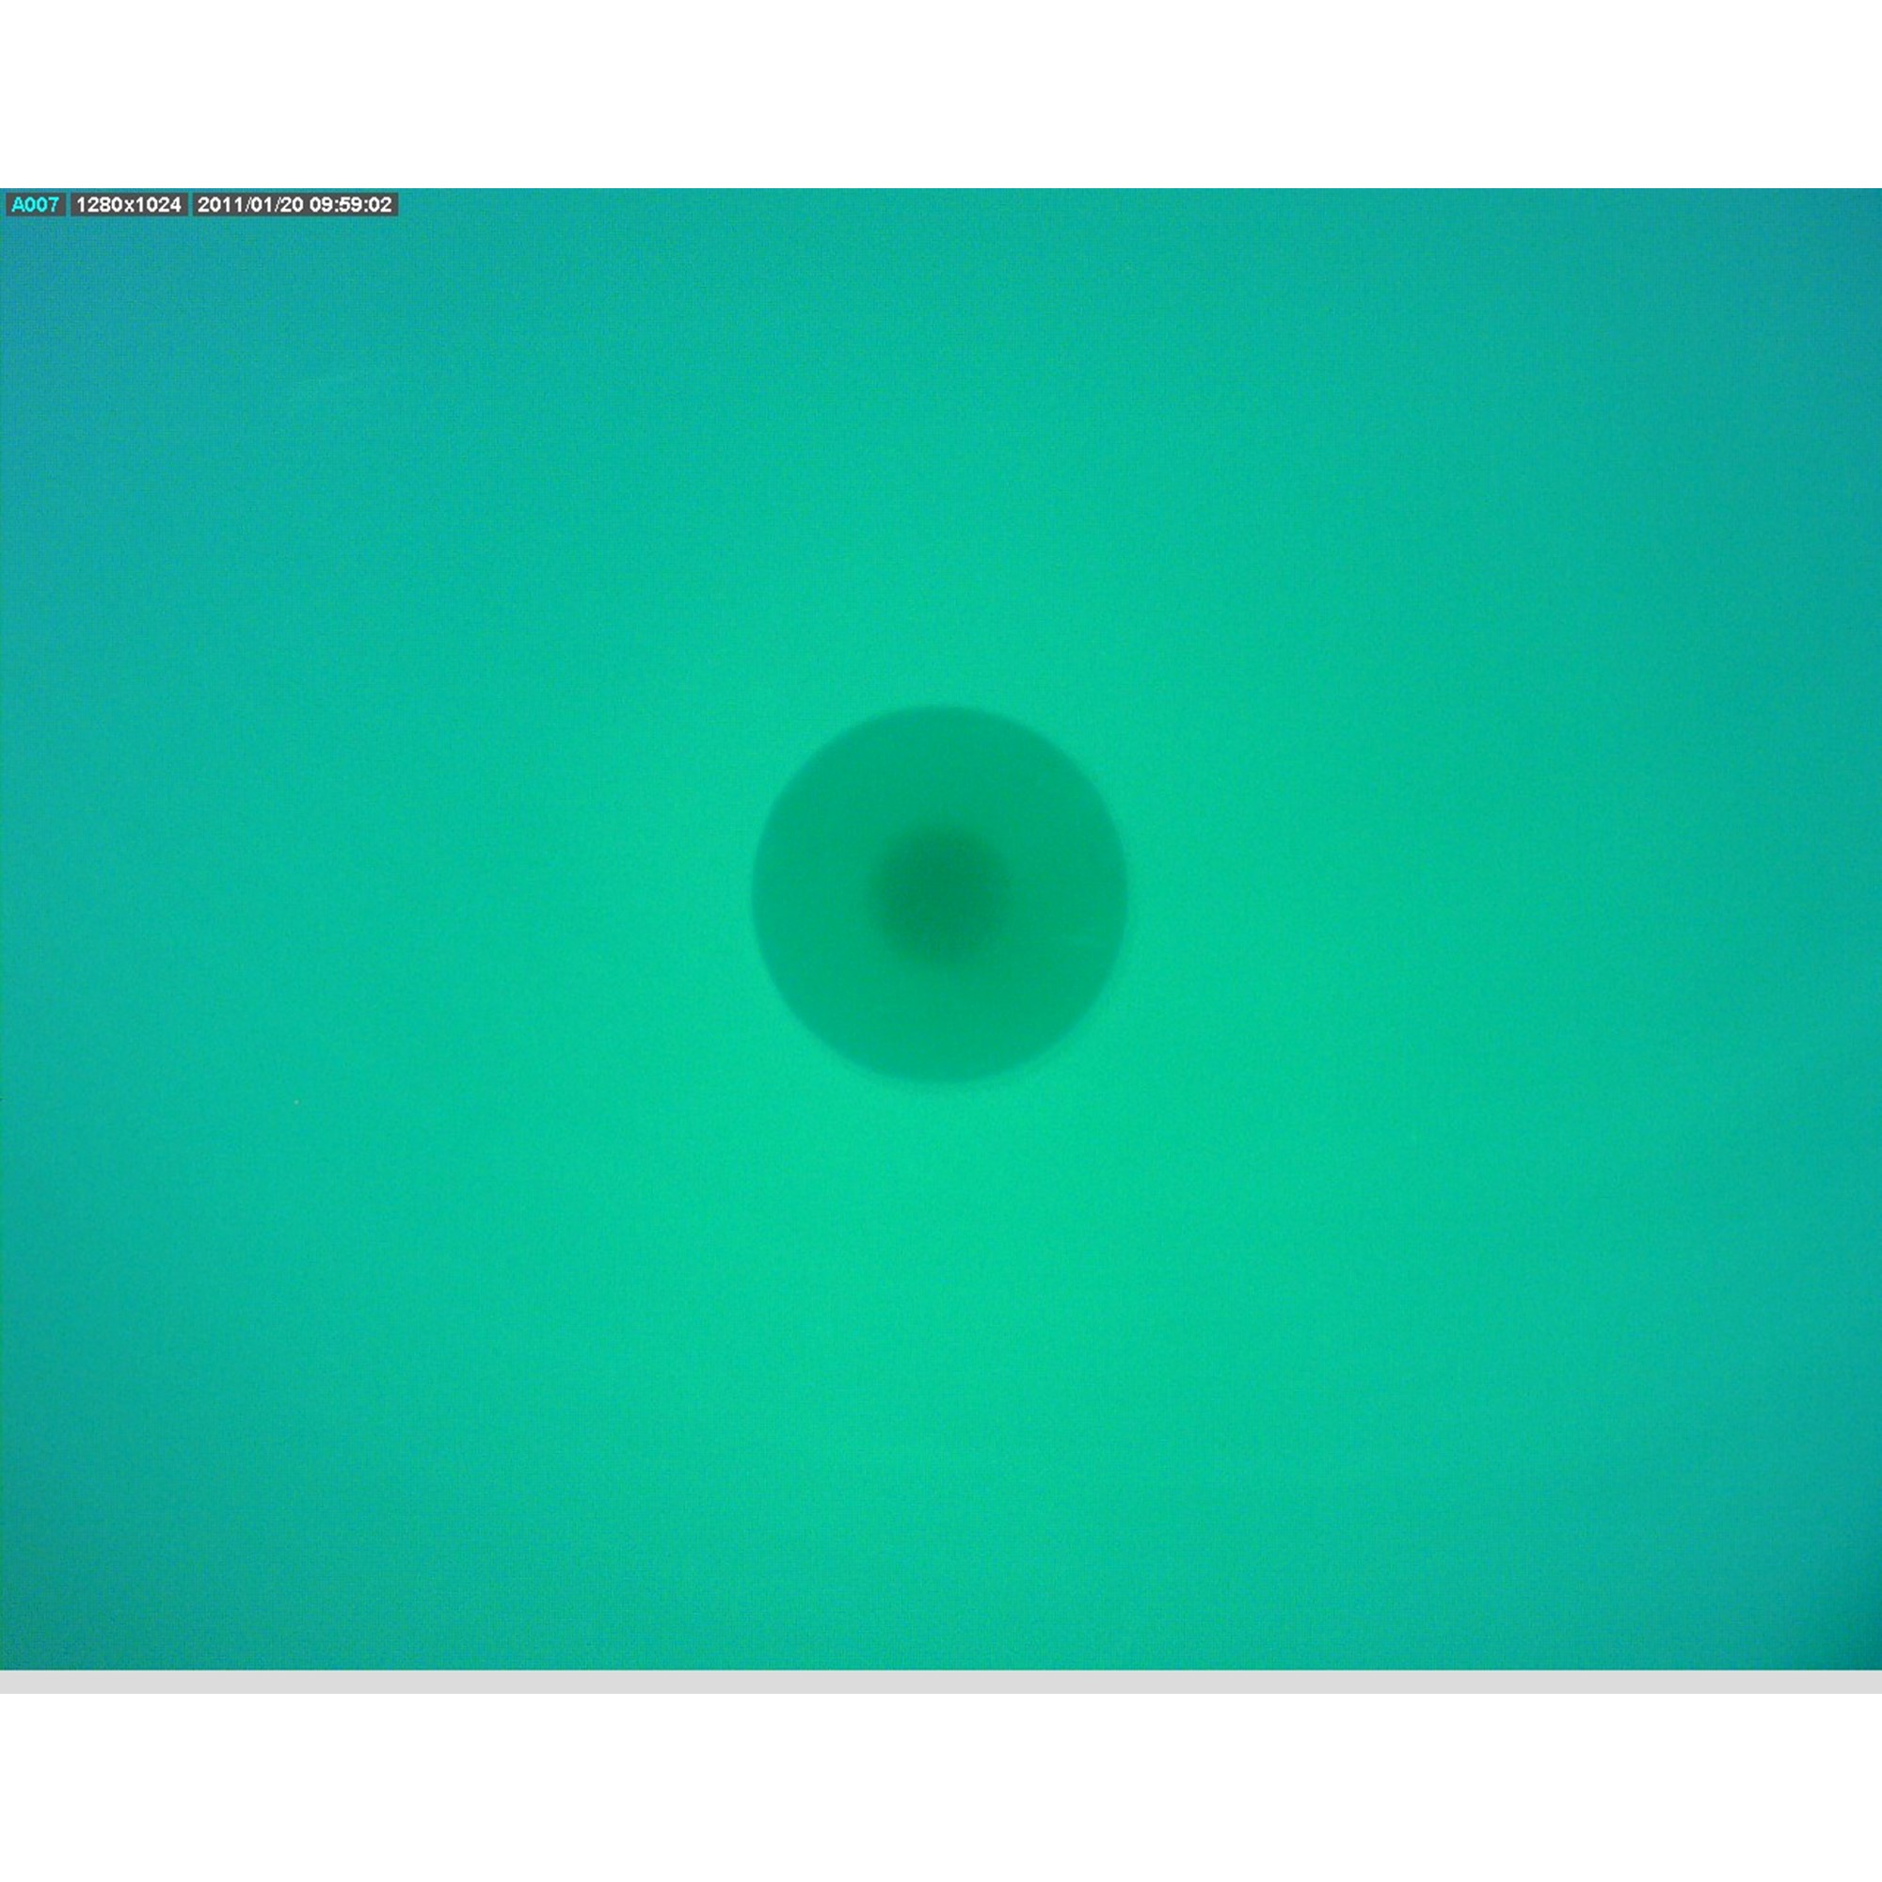Click the dark circular spot in the image

(940, 894)
